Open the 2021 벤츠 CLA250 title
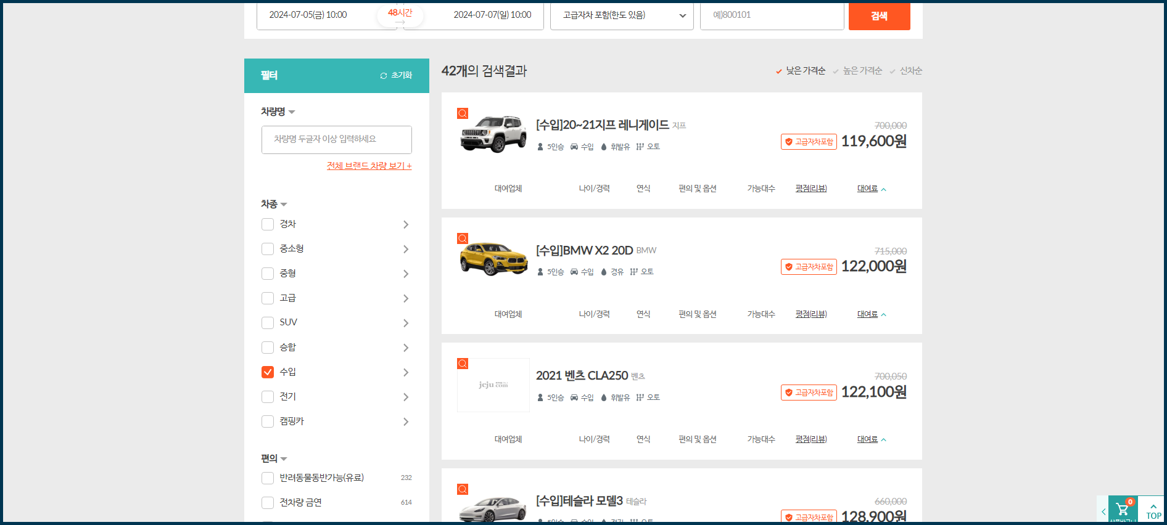 pyautogui.click(x=582, y=376)
